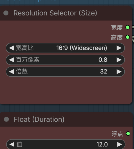Select the Float (Duration) node title
The image size is (134, 149).
click(x=39, y=119)
